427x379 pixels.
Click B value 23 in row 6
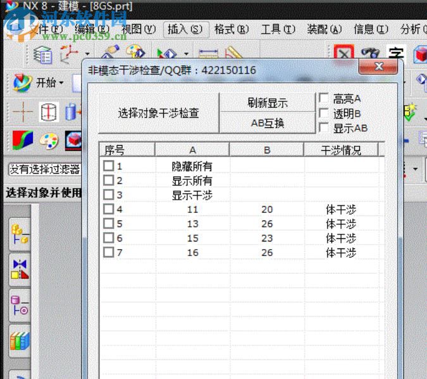point(267,238)
